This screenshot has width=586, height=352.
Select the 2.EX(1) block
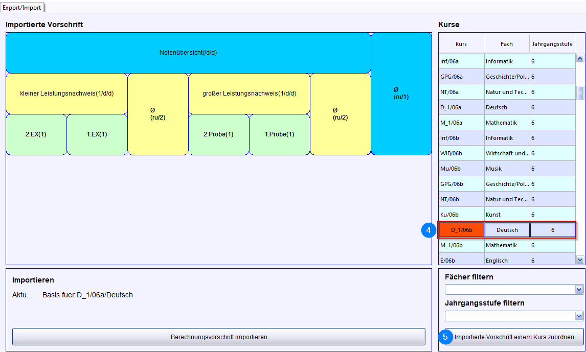[36, 134]
